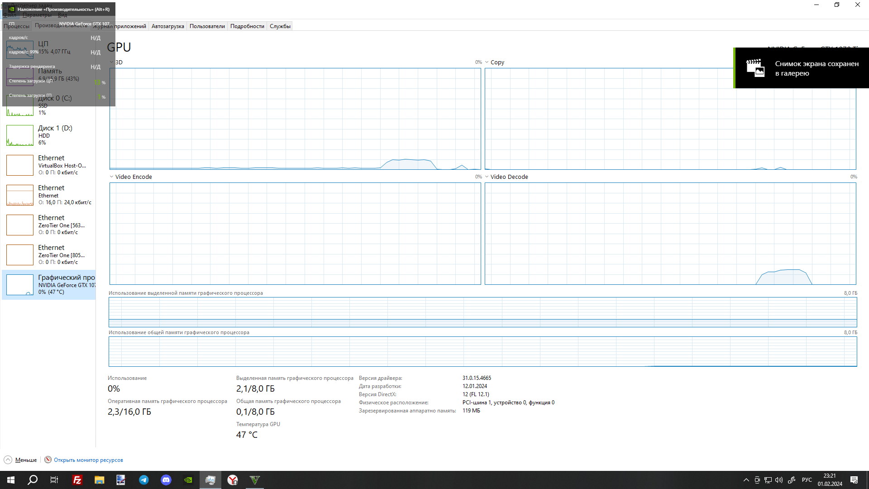Screen dimensions: 869x489
Task: Click inside the 3D usage graph
Action: click(295, 119)
